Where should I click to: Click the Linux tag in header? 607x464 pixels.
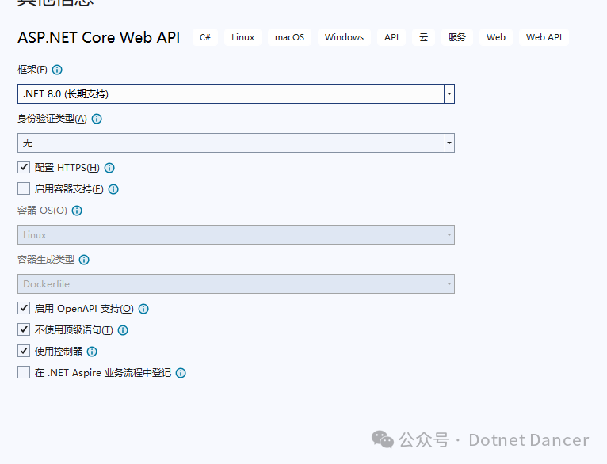[x=242, y=37]
